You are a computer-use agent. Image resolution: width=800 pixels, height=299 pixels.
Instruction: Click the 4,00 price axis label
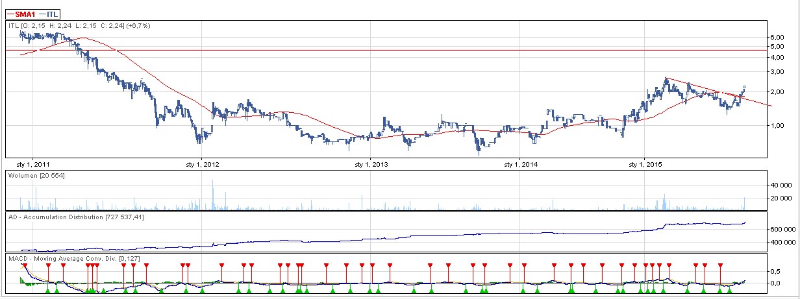coord(776,58)
